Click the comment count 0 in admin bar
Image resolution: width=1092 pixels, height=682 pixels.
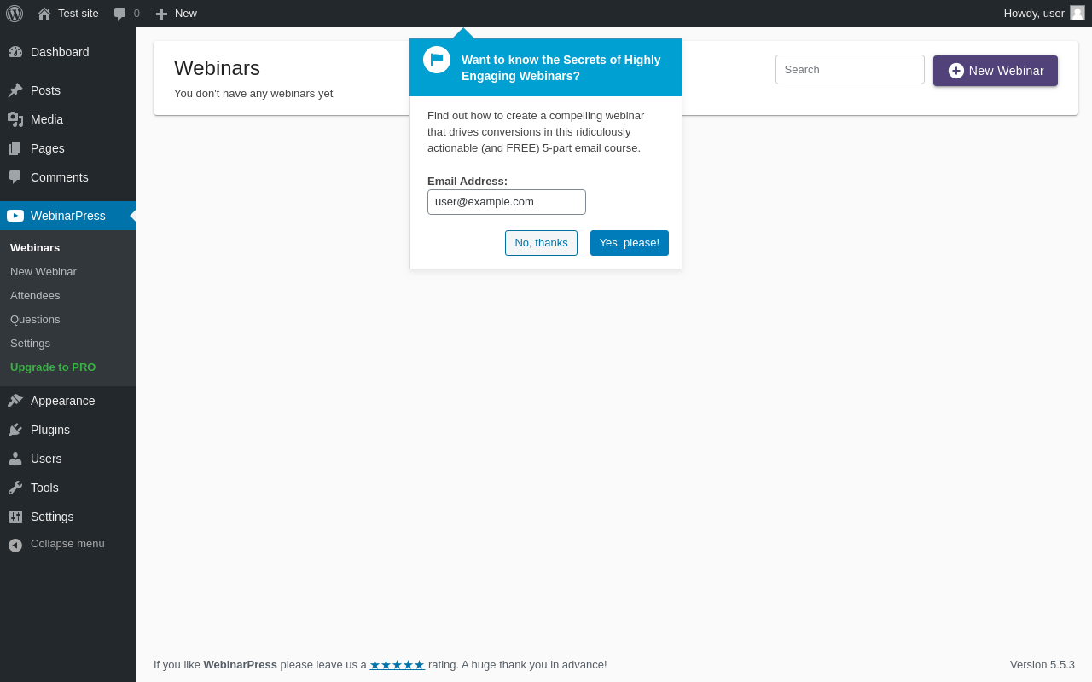point(136,13)
